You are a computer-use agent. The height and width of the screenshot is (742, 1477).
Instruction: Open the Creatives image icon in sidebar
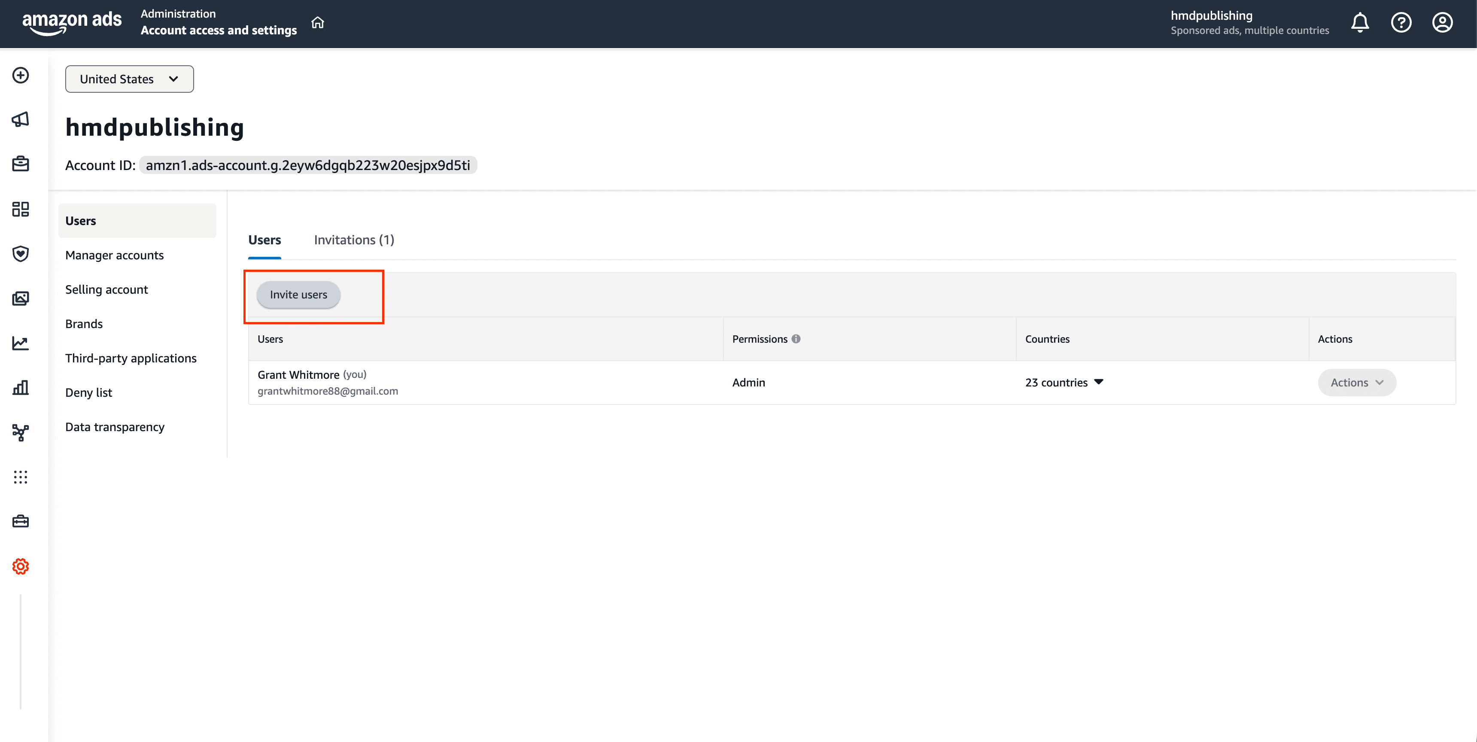21,298
